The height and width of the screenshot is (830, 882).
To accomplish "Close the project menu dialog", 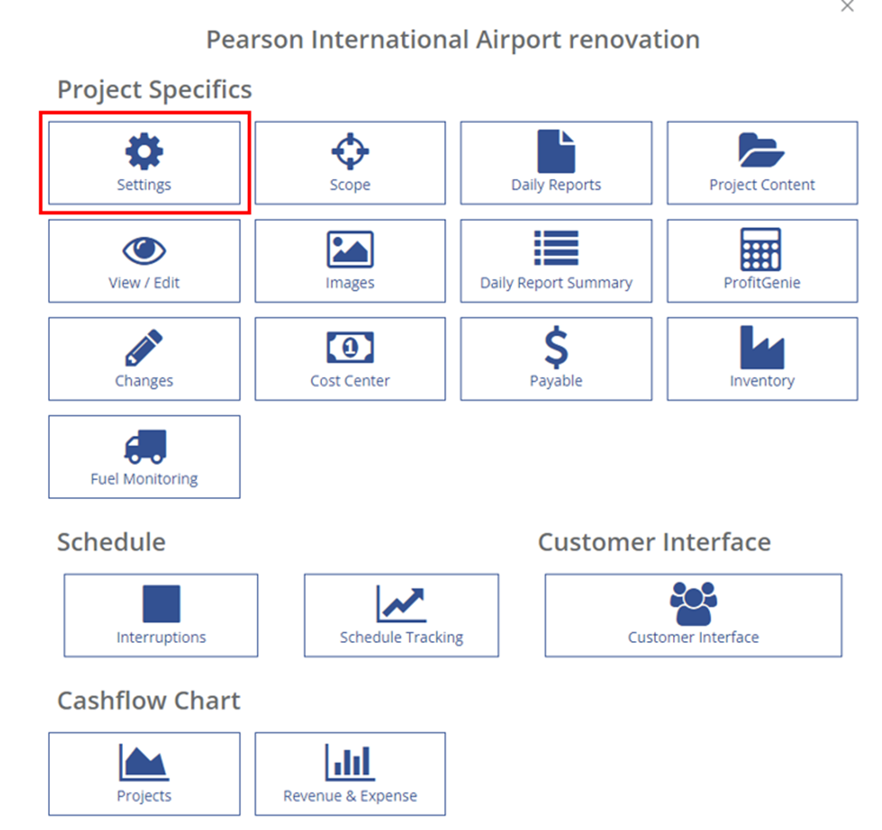I will [x=847, y=5].
